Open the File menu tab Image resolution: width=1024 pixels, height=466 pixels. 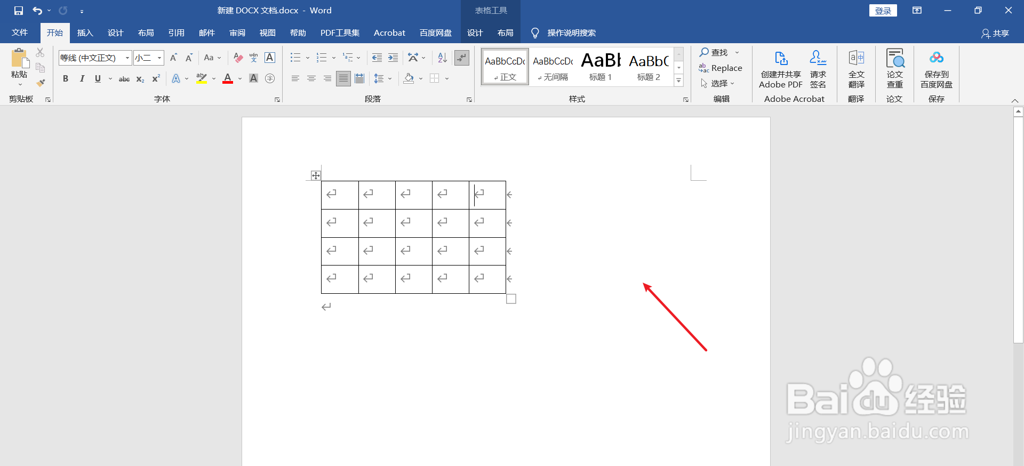[x=20, y=33]
